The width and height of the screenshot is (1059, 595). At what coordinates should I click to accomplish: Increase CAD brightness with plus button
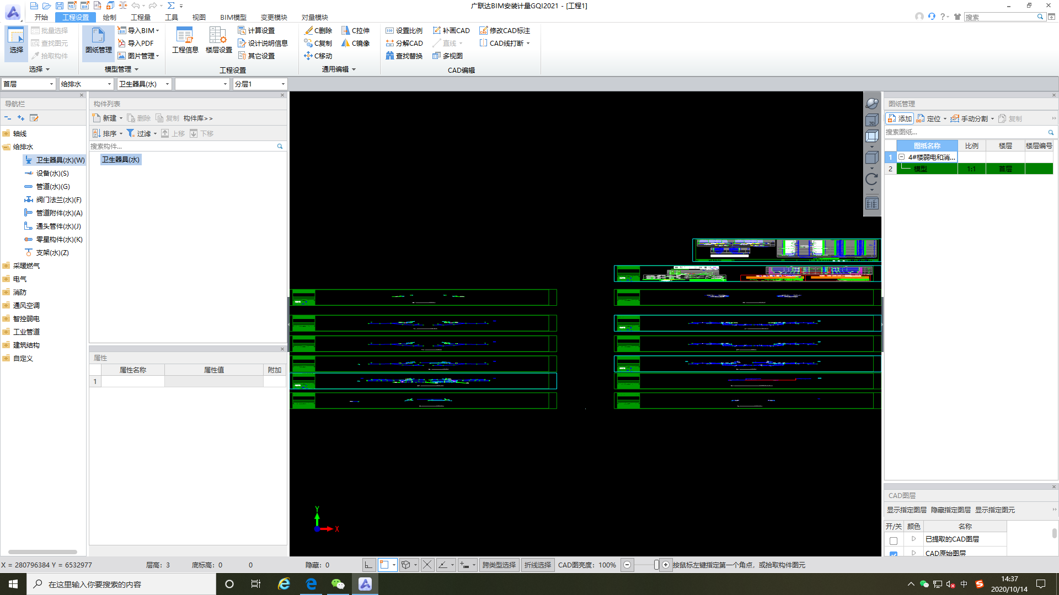click(666, 565)
